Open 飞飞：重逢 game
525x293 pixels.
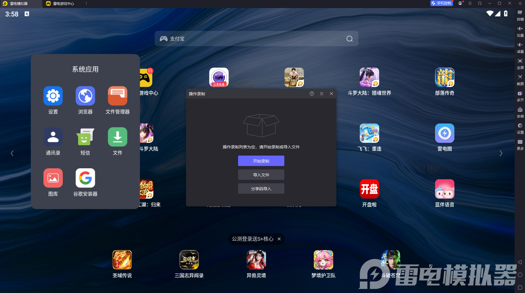coord(369,133)
